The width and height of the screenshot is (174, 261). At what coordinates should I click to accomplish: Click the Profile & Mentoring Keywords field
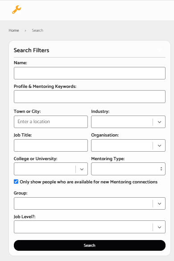[x=90, y=97]
